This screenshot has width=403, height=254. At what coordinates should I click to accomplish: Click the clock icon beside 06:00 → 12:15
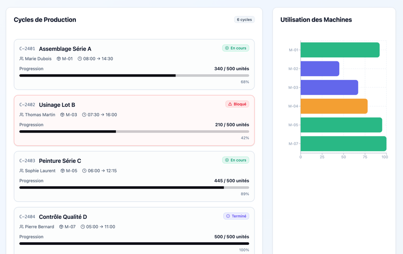[x=84, y=171]
